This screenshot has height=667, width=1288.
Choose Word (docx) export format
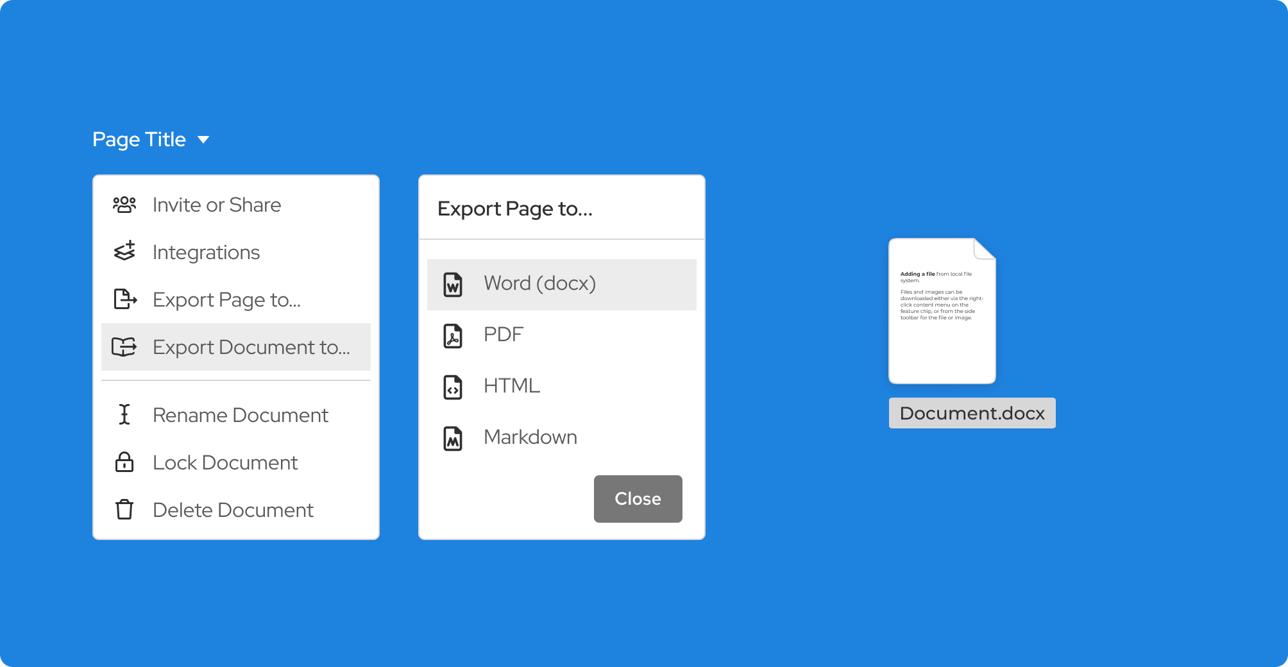pos(539,283)
